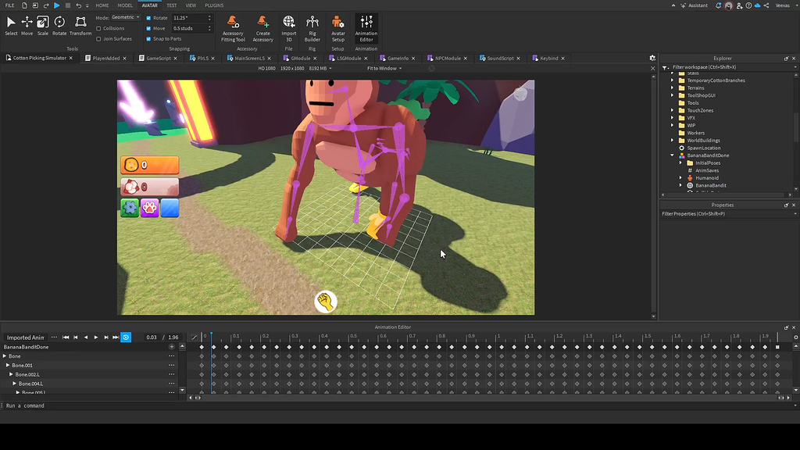Select the Accessory Fitting Tool
Viewport: 800px width, 450px height.
coord(232,27)
